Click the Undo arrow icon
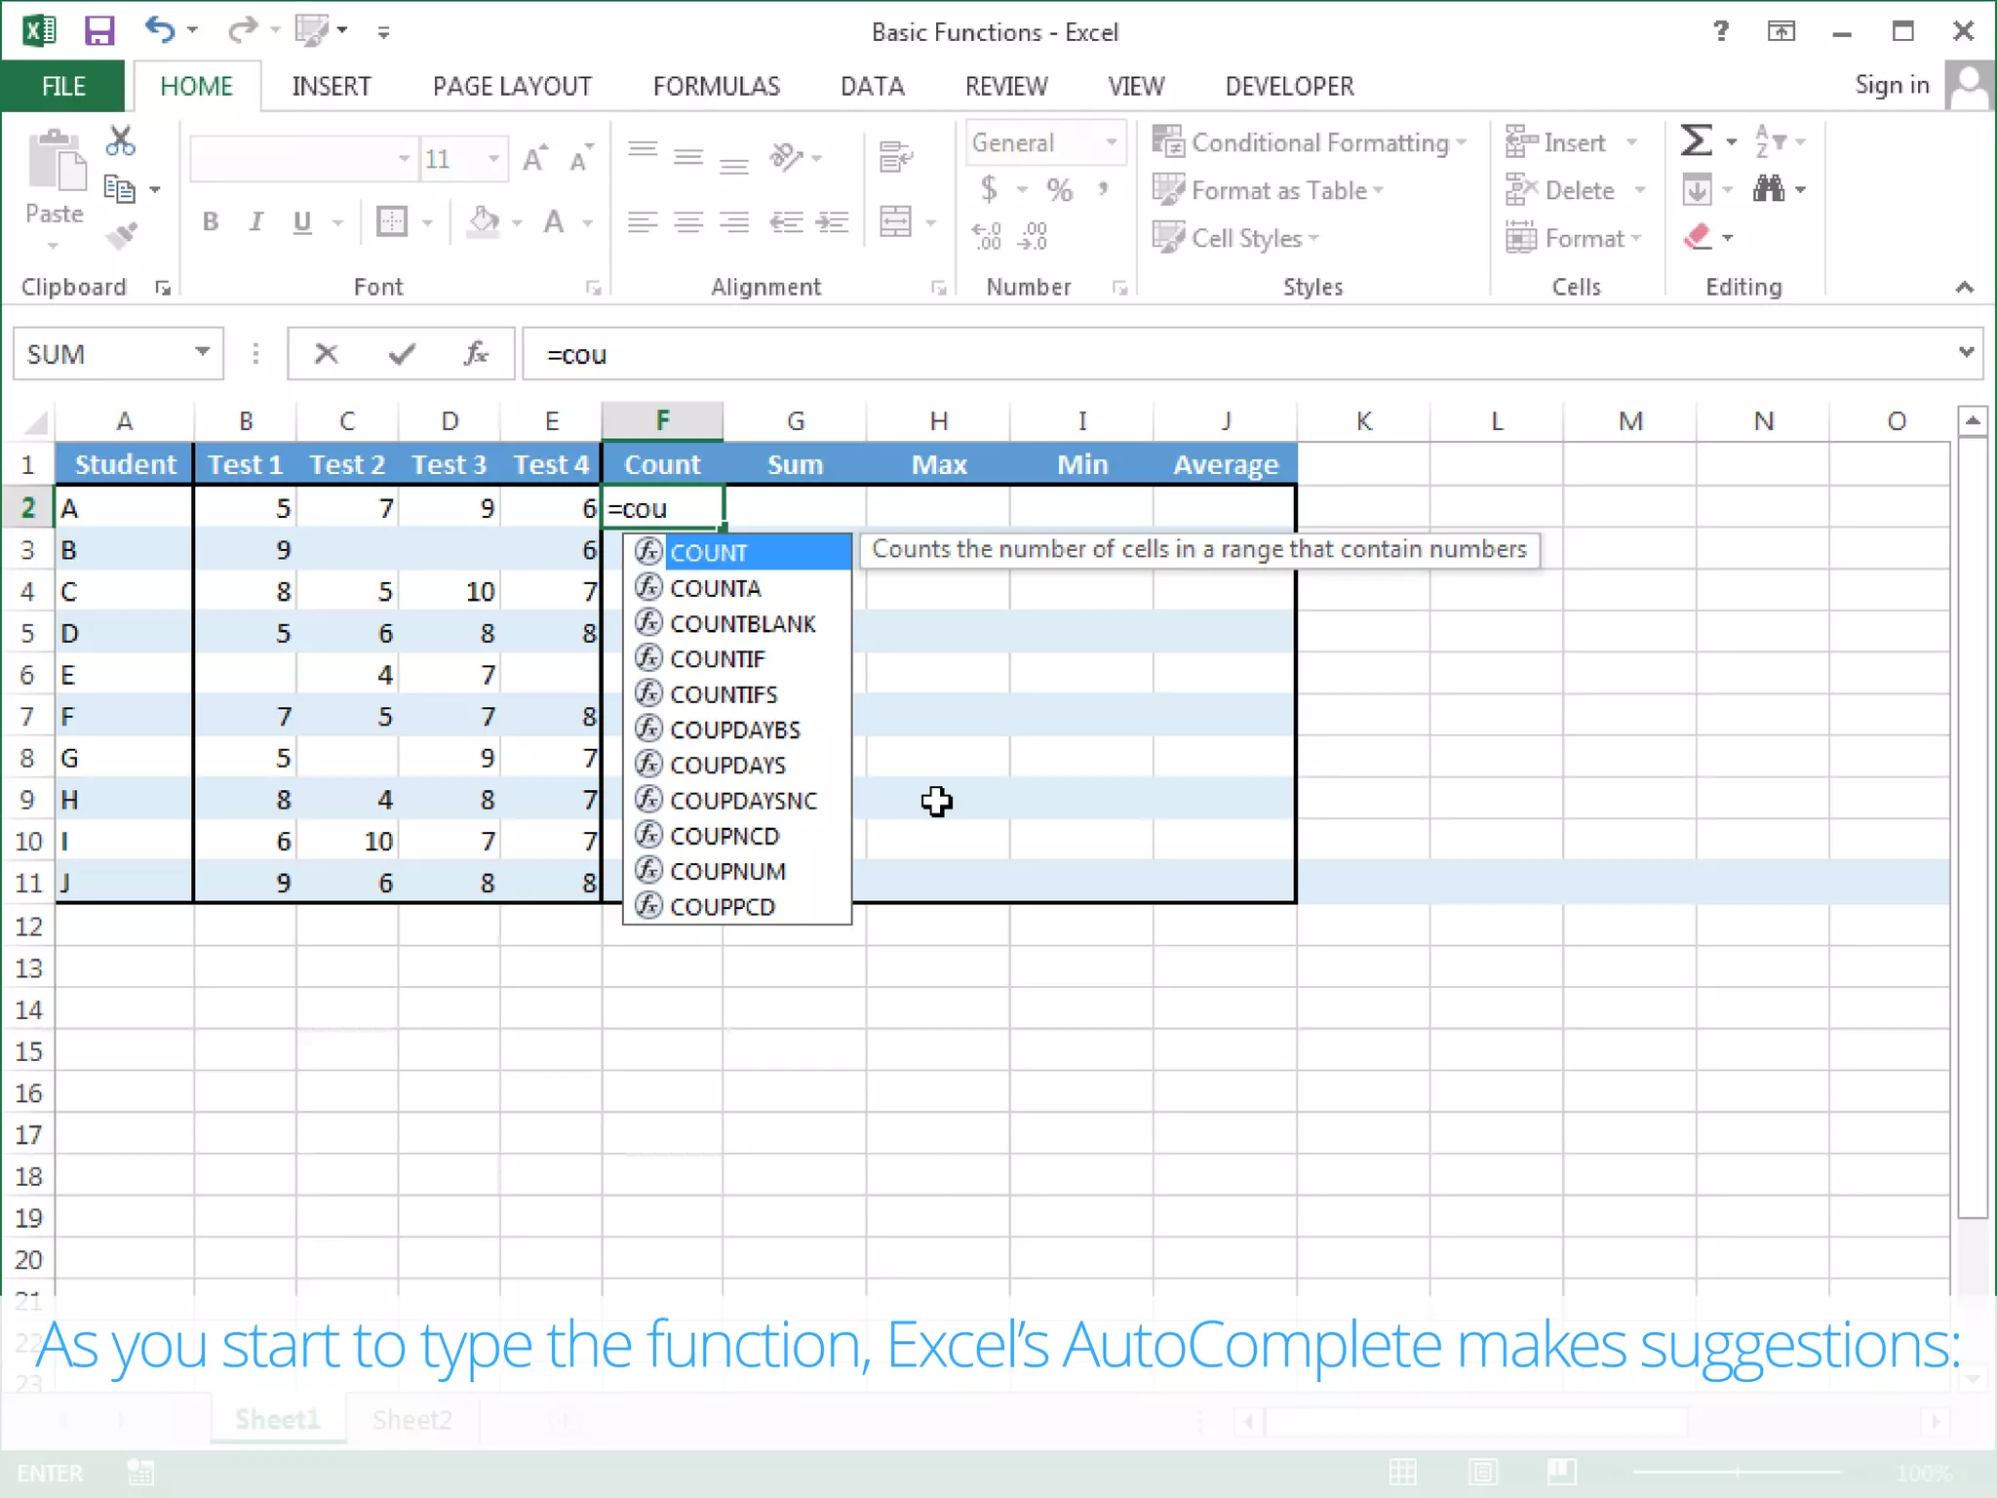The width and height of the screenshot is (1997, 1498). (161, 30)
